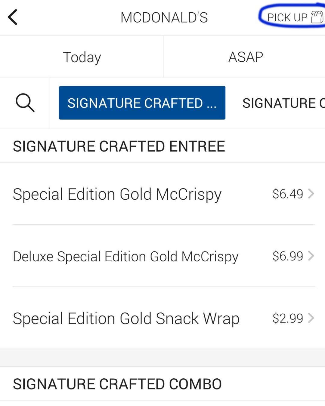Select the Deluxe Special Edition Gold McCrispy name
The height and width of the screenshot is (406, 325).
pos(125,257)
